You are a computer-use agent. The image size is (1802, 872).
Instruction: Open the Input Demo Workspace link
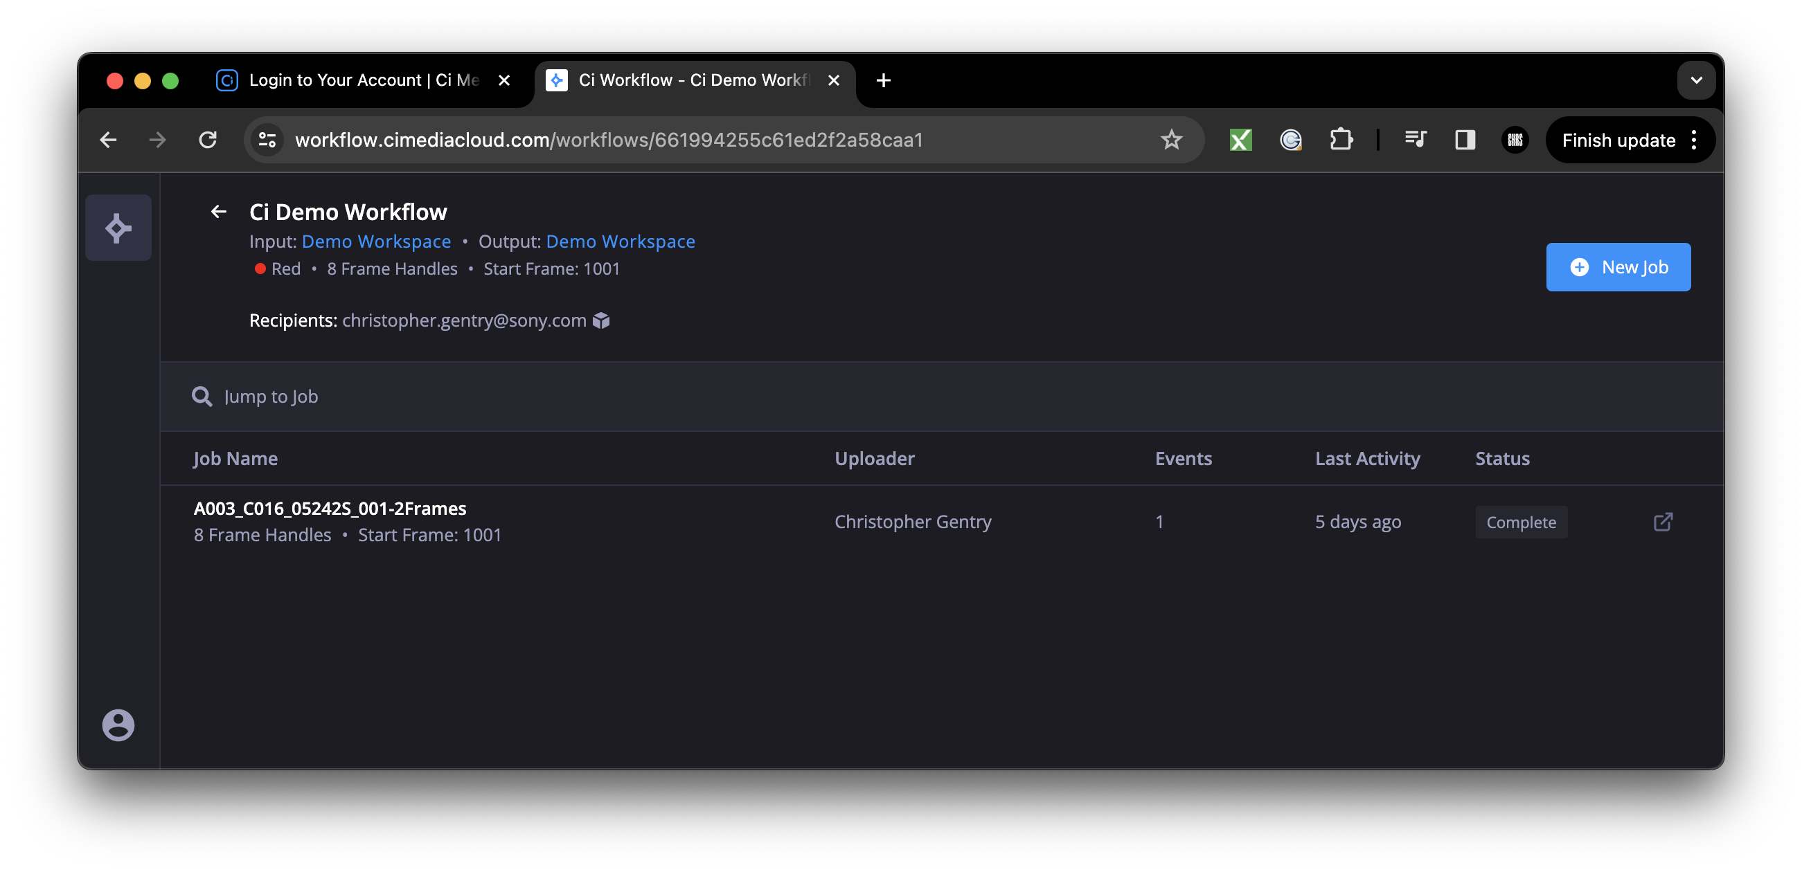tap(375, 242)
